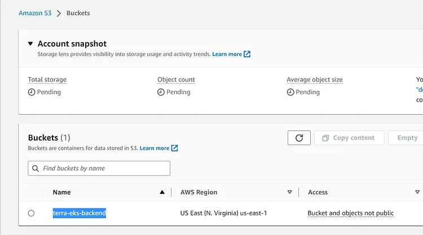Collapse the Account snapshot section
Screen dimensions: 423x235
[x=30, y=43]
